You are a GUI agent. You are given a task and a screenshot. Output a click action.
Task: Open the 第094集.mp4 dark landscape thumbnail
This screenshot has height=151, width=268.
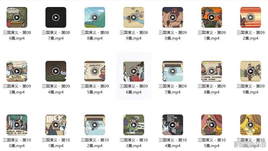point(56,71)
